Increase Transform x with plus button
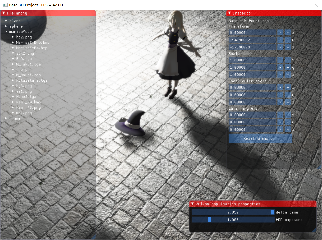The height and width of the screenshot is (240, 322). [288, 33]
